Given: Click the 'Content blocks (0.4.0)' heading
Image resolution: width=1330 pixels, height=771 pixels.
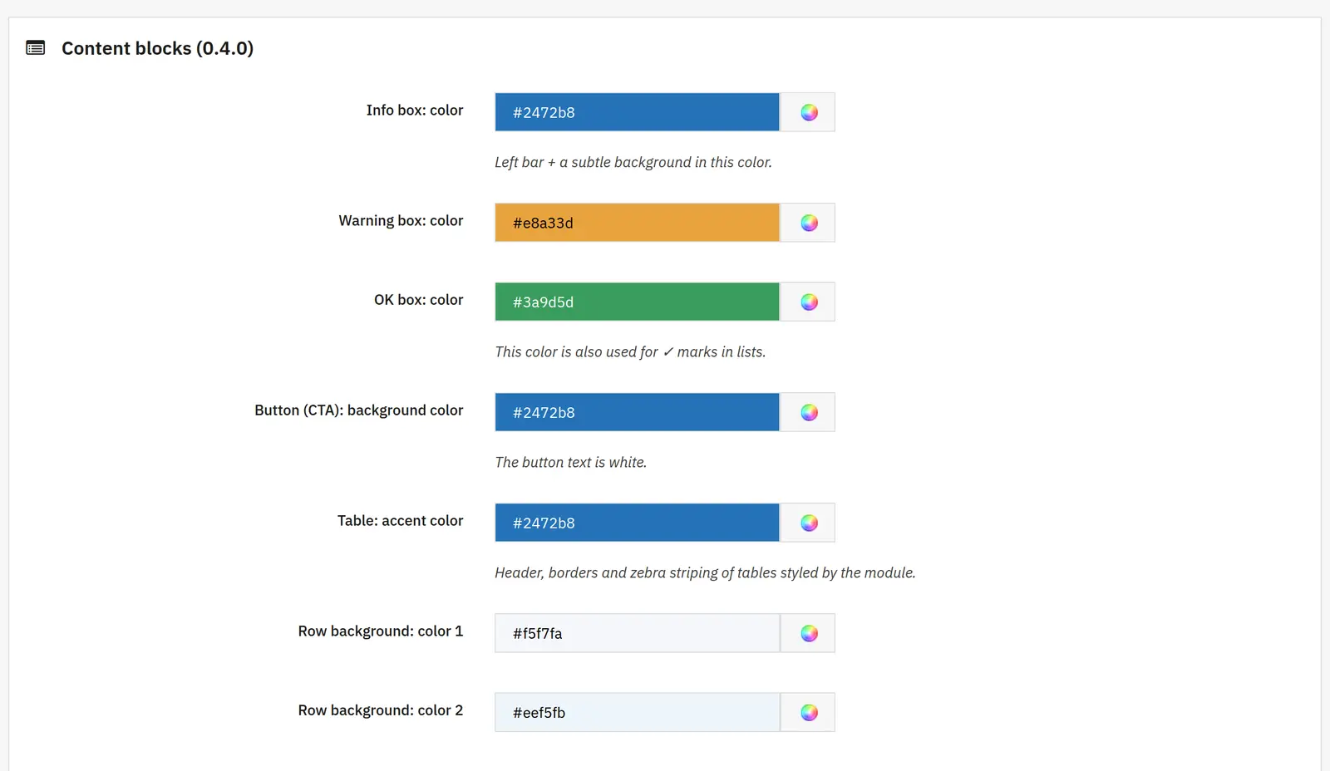Looking at the screenshot, I should pyautogui.click(x=157, y=48).
